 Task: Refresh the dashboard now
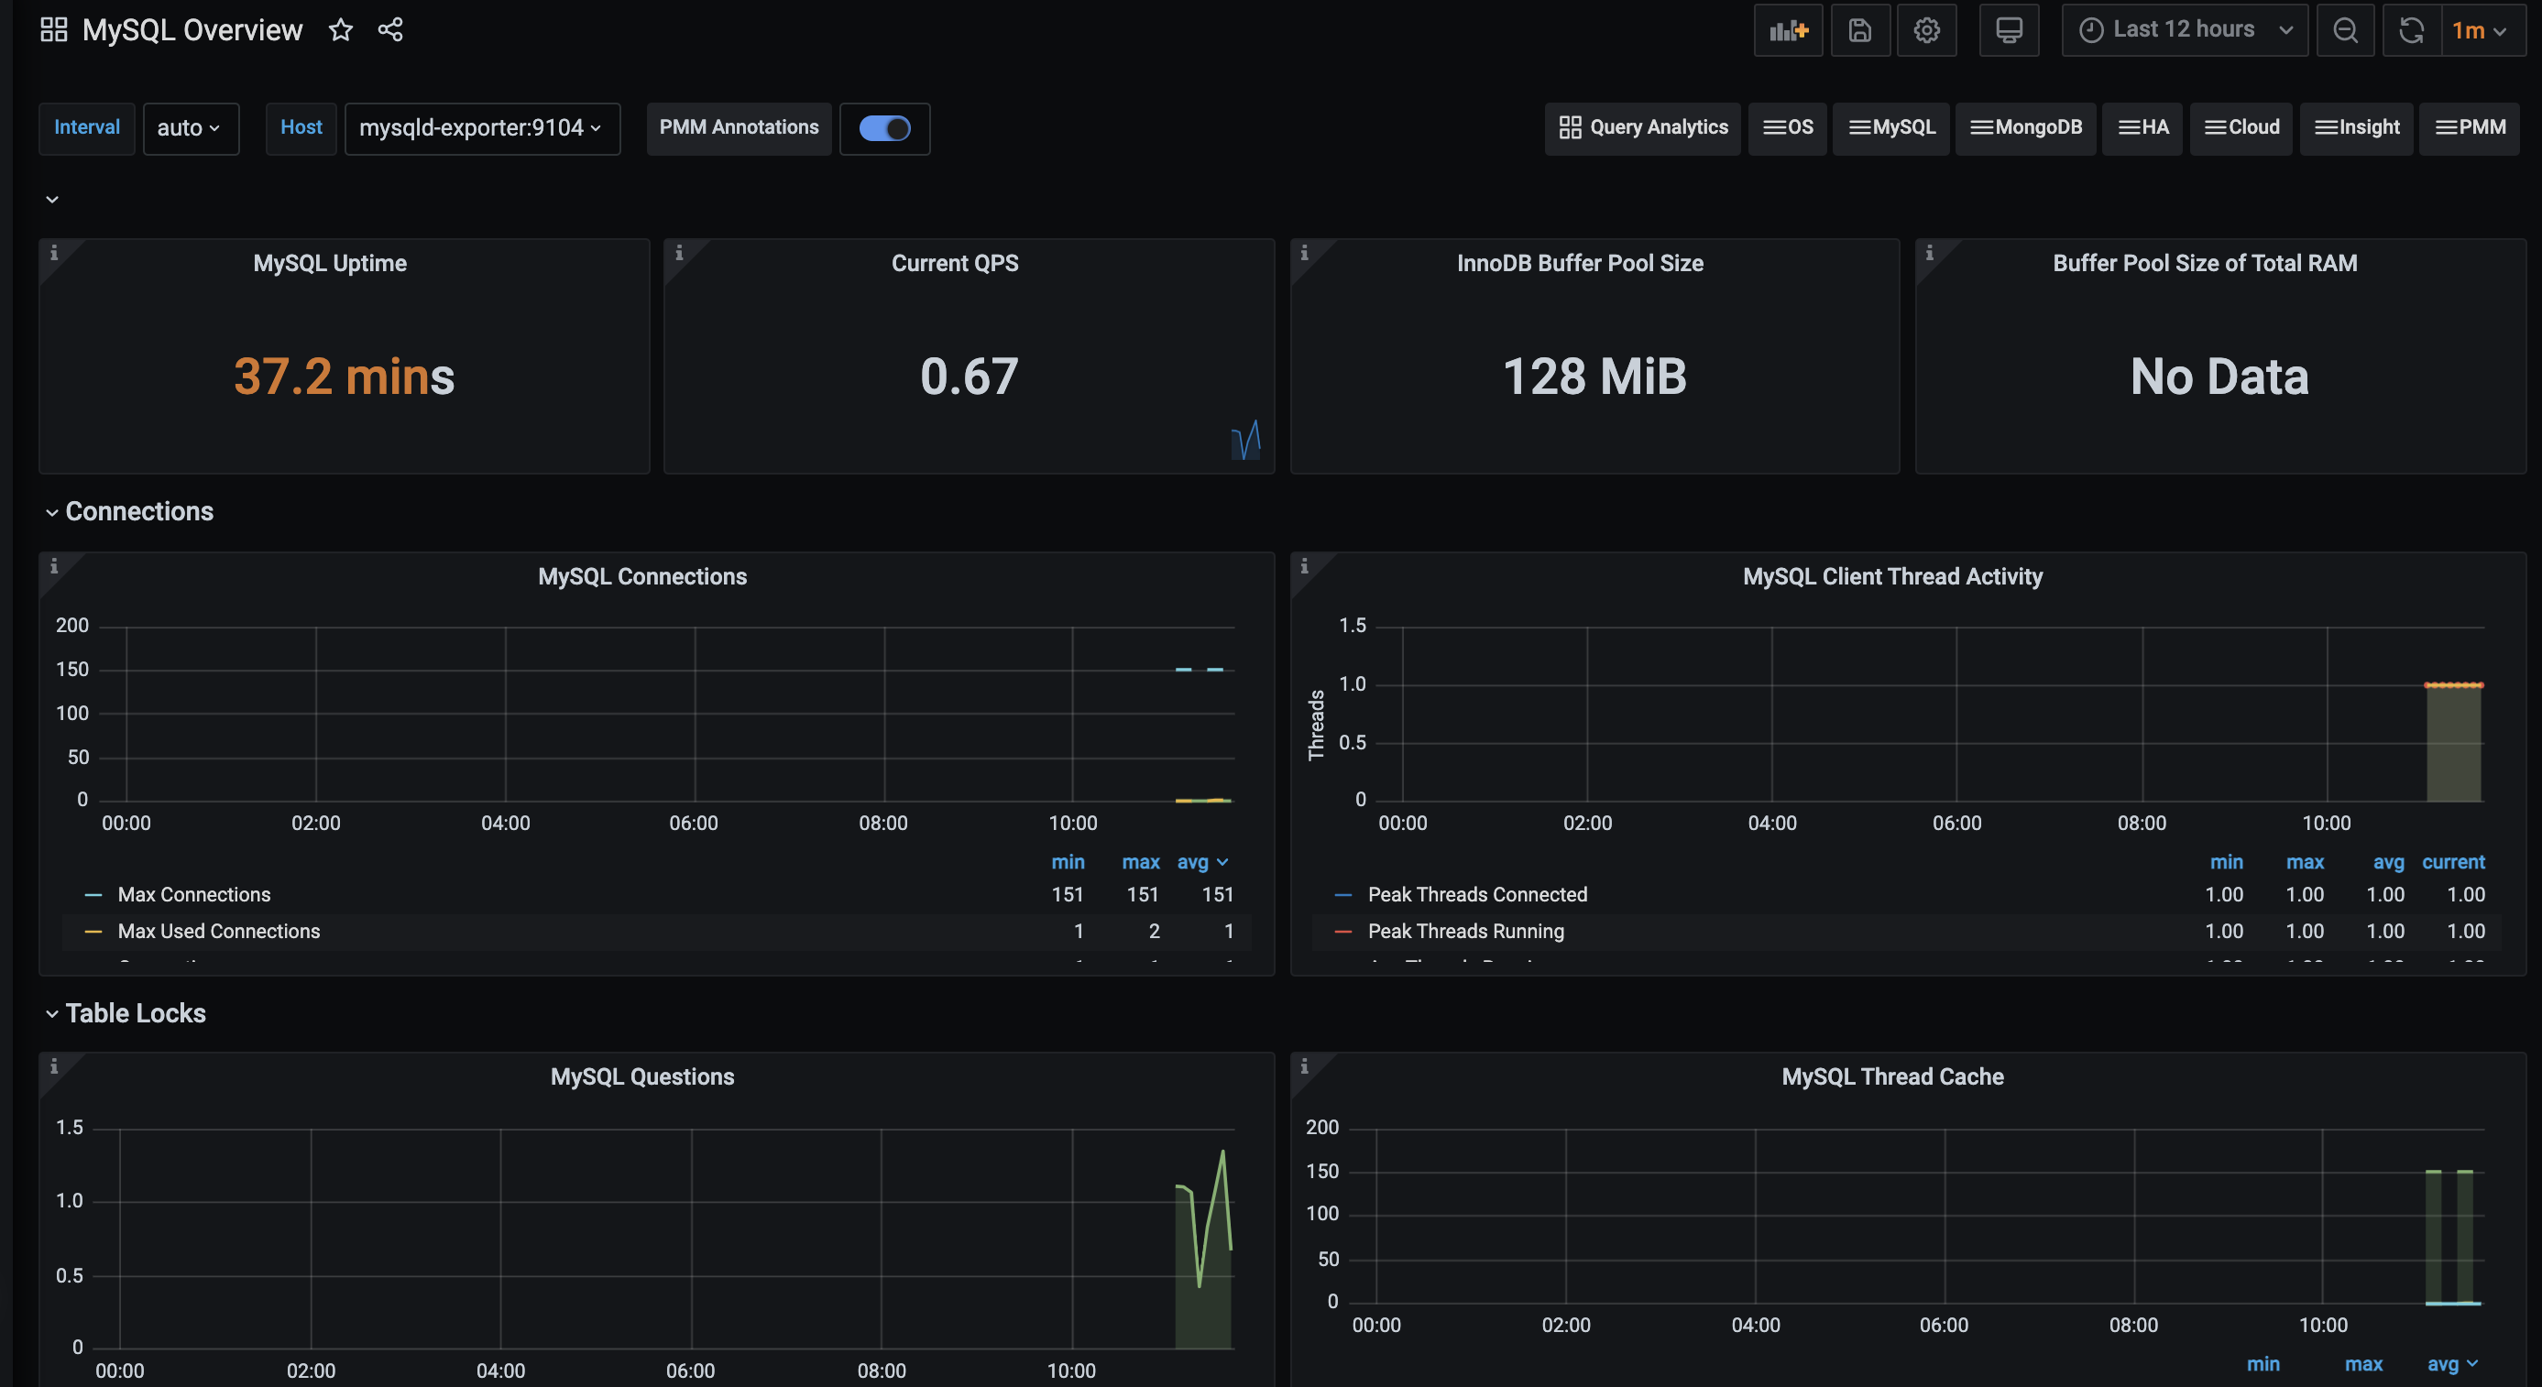click(2412, 30)
